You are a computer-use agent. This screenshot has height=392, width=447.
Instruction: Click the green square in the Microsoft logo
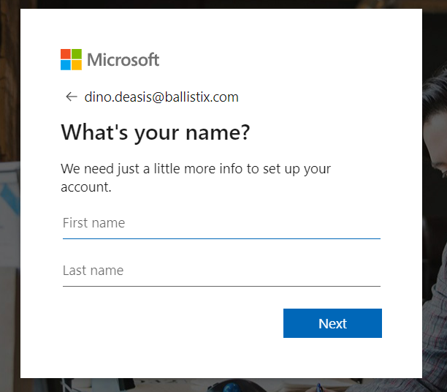[77, 54]
